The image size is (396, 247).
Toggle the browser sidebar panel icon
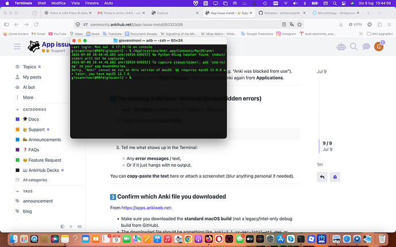(7, 25)
